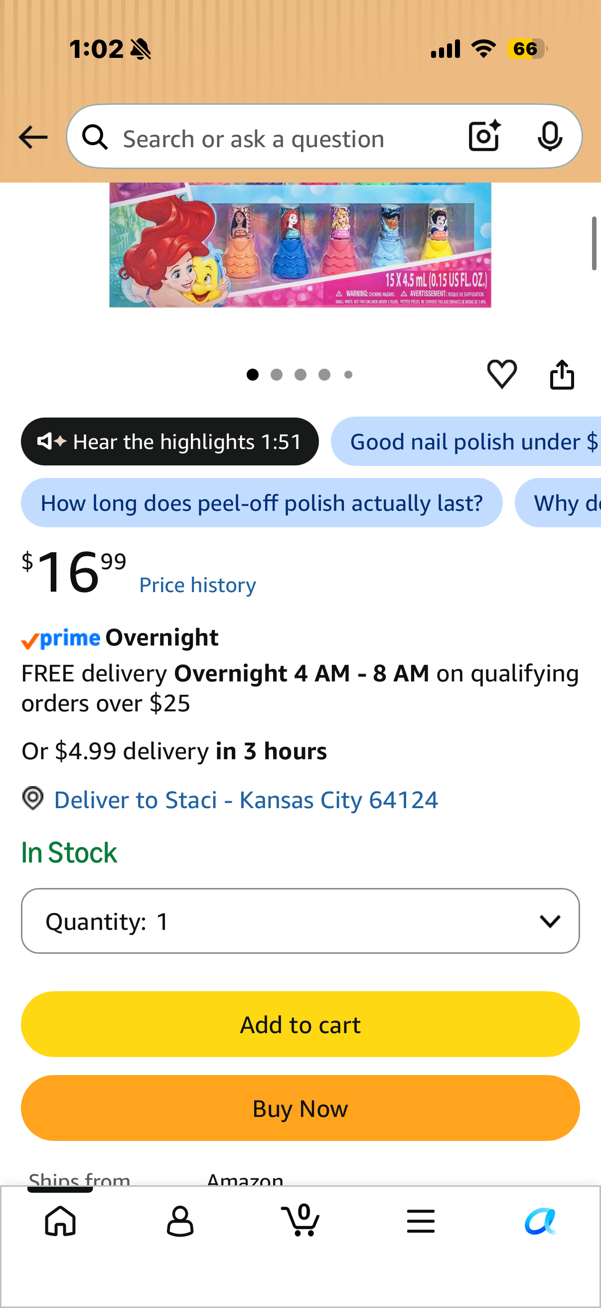Go to Home tab in bottom bar

60,1221
